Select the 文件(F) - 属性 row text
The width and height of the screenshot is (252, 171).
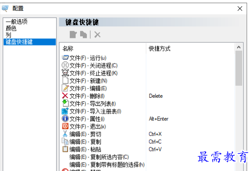(x=87, y=119)
